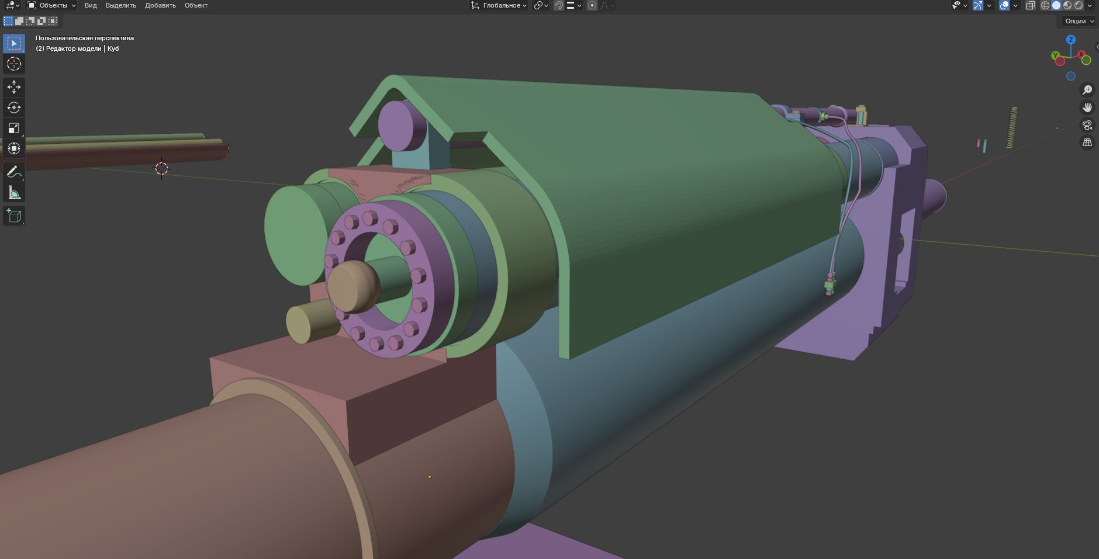
Task: Expand the overlays settings dropdown arrow
Action: (1015, 5)
